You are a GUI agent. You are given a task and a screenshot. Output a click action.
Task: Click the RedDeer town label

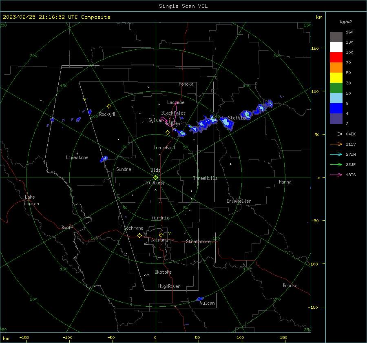[x=173, y=124]
